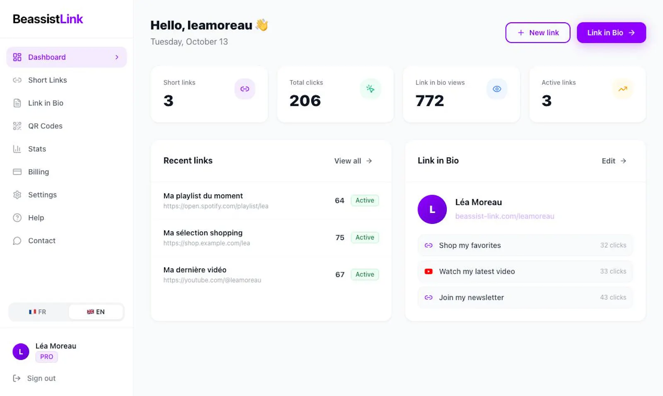
Task: Open Settings from the sidebar
Action: (x=66, y=195)
